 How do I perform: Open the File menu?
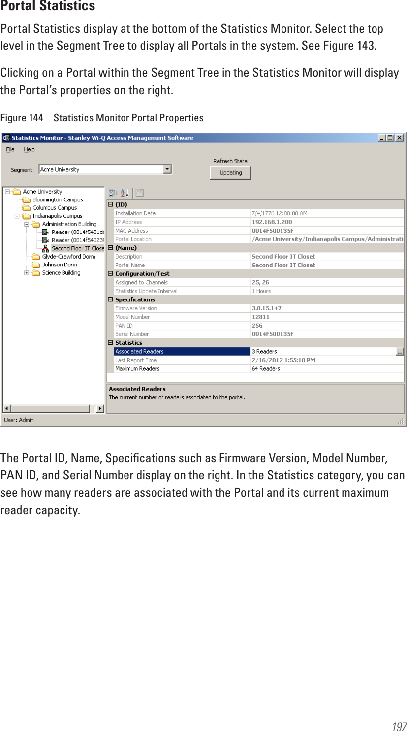pyautogui.click(x=10, y=149)
